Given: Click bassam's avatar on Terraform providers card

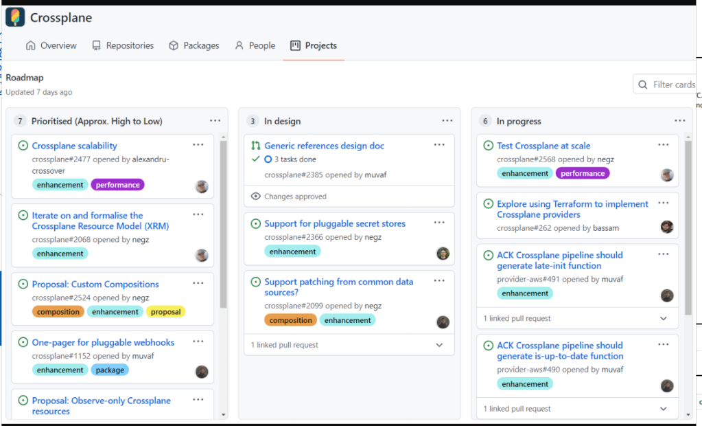Looking at the screenshot, I should [x=667, y=227].
